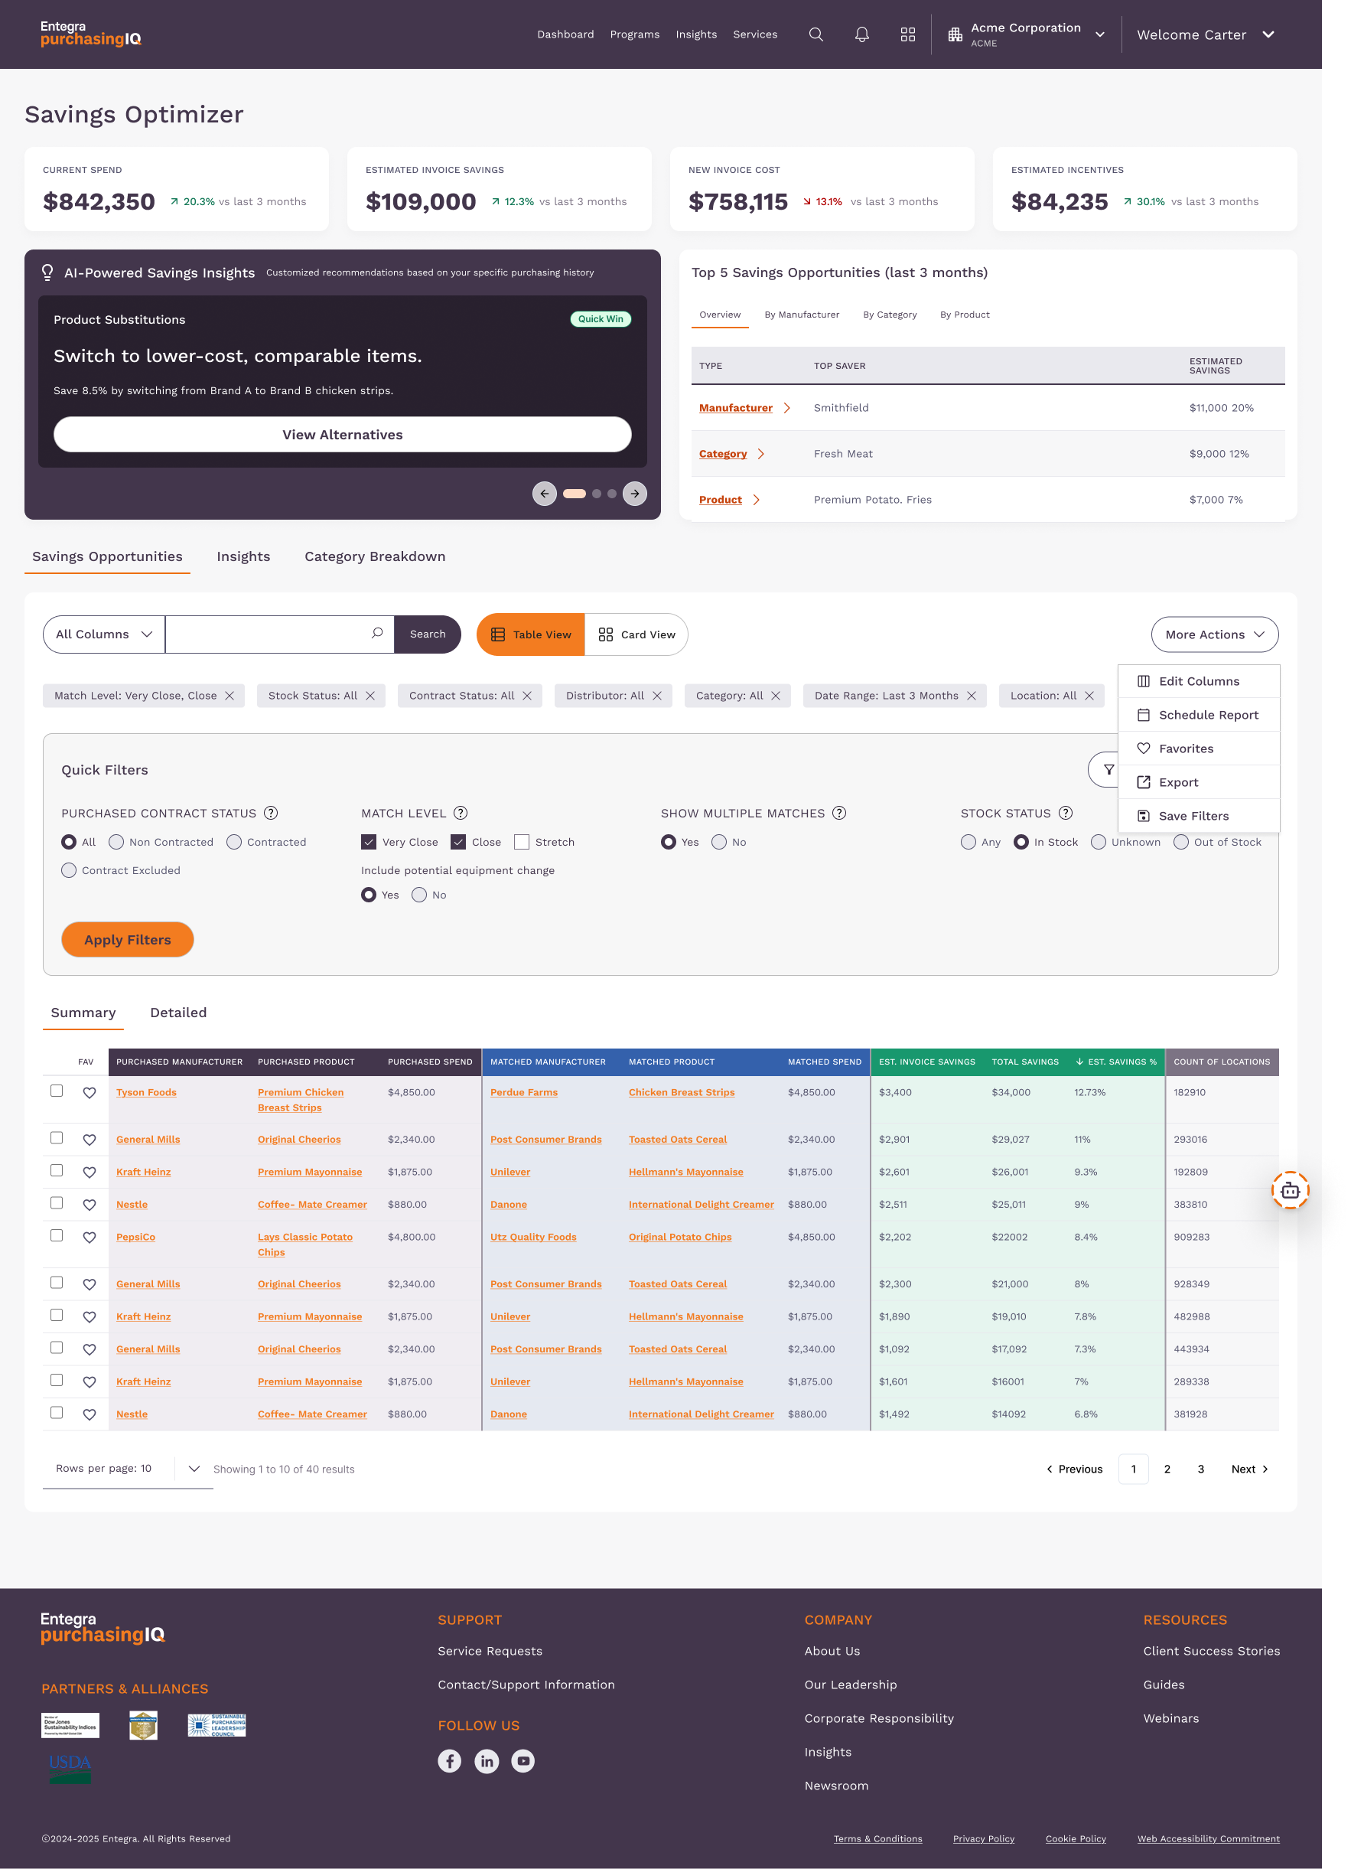Choose Export from the More Actions menu

click(1199, 783)
